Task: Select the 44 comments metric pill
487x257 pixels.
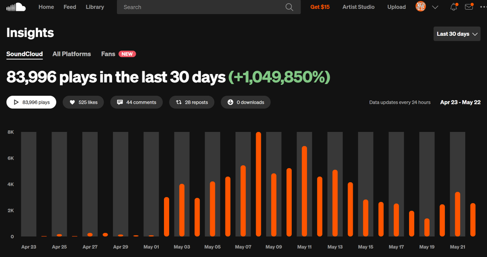Action: coord(136,102)
